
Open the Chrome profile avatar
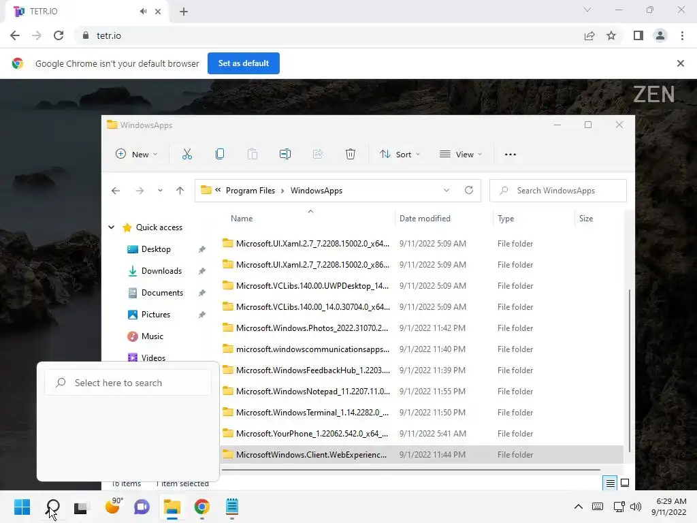click(x=660, y=35)
